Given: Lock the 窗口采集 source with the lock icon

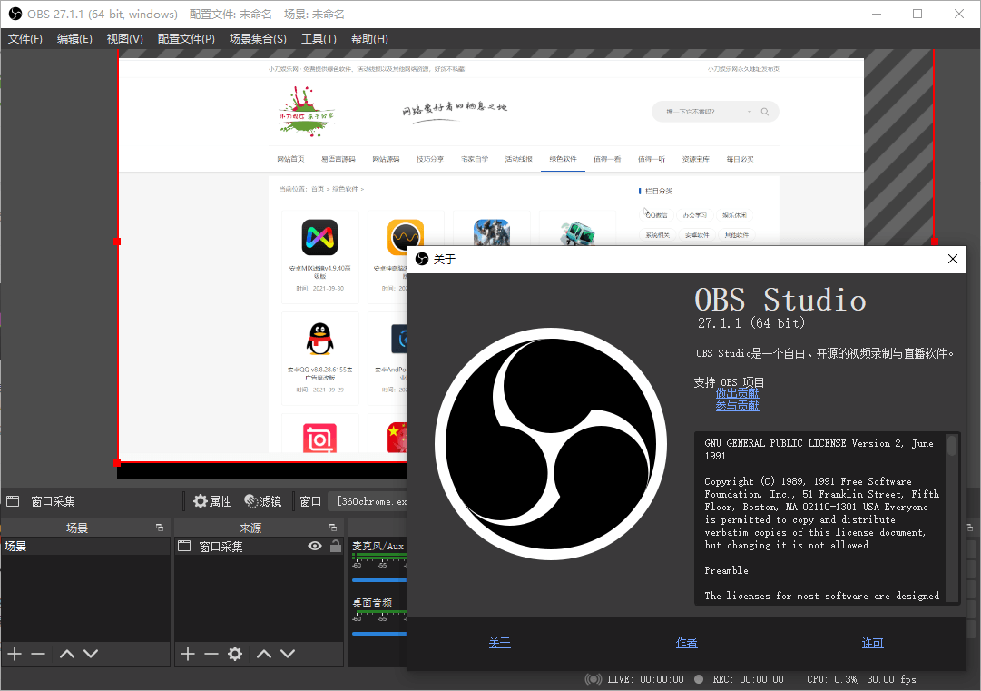Looking at the screenshot, I should click(x=334, y=546).
